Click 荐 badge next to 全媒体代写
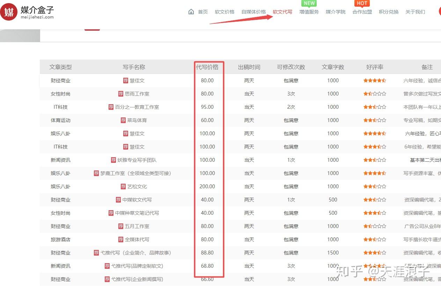This screenshot has height=289, width=441. [121, 239]
